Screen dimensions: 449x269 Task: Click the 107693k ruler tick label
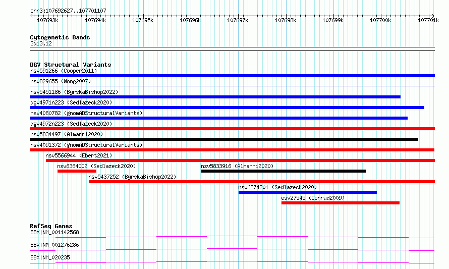47,20
